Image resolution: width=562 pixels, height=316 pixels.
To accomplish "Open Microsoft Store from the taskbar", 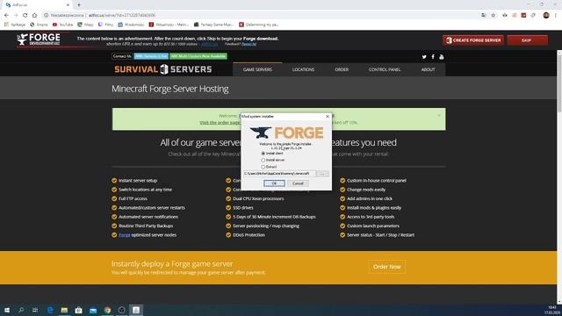I will tap(78, 310).
